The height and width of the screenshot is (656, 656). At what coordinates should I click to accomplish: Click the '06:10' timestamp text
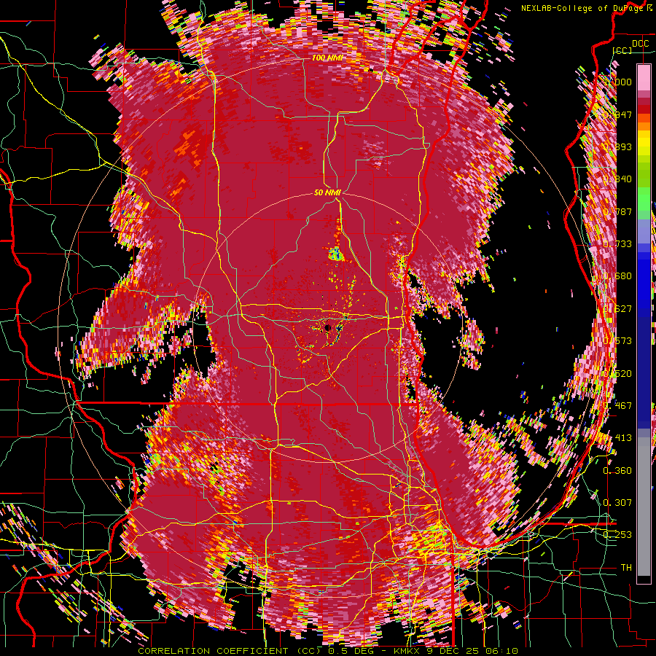(502, 651)
